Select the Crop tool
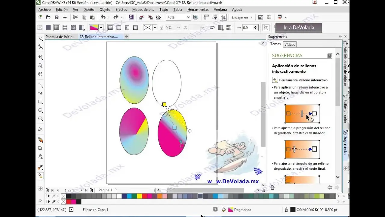Screen dimensions: 385x217 [x=40, y=57]
